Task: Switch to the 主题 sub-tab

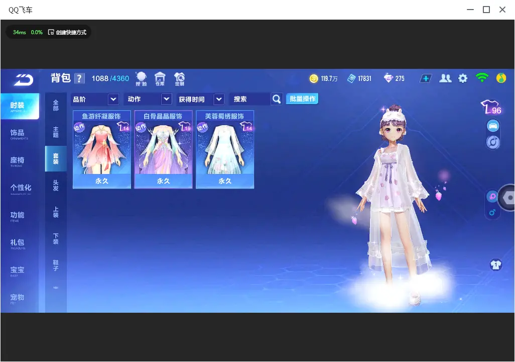Action: [x=56, y=132]
